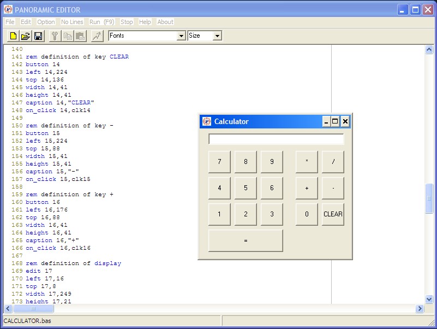Click the divide (/) calculator button
The height and width of the screenshot is (329, 437).
333,162
